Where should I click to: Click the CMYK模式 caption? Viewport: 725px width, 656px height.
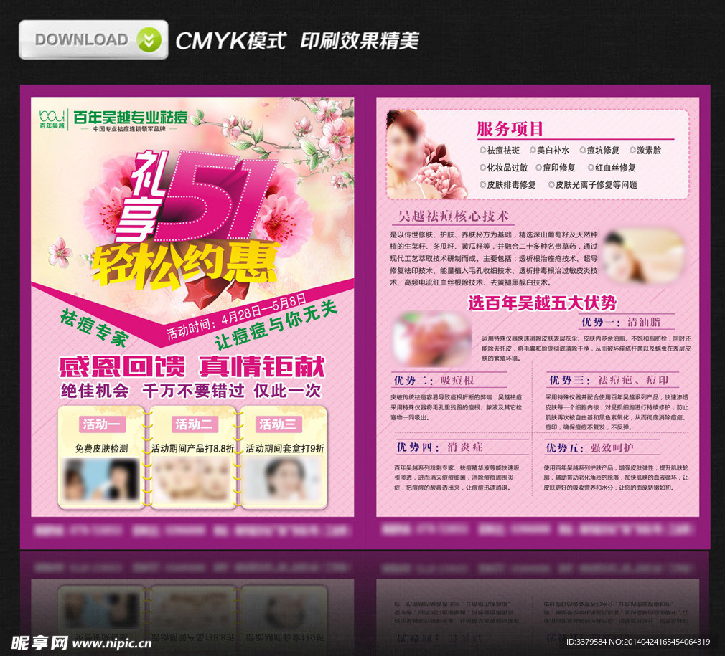click(x=230, y=41)
